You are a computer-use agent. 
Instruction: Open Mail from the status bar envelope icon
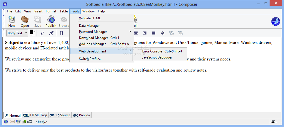coord(12,121)
